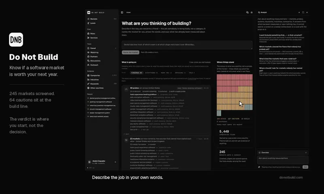Click the 'Name the market' button
This screenshot has height=194, width=324.
pyautogui.click(x=130, y=53)
